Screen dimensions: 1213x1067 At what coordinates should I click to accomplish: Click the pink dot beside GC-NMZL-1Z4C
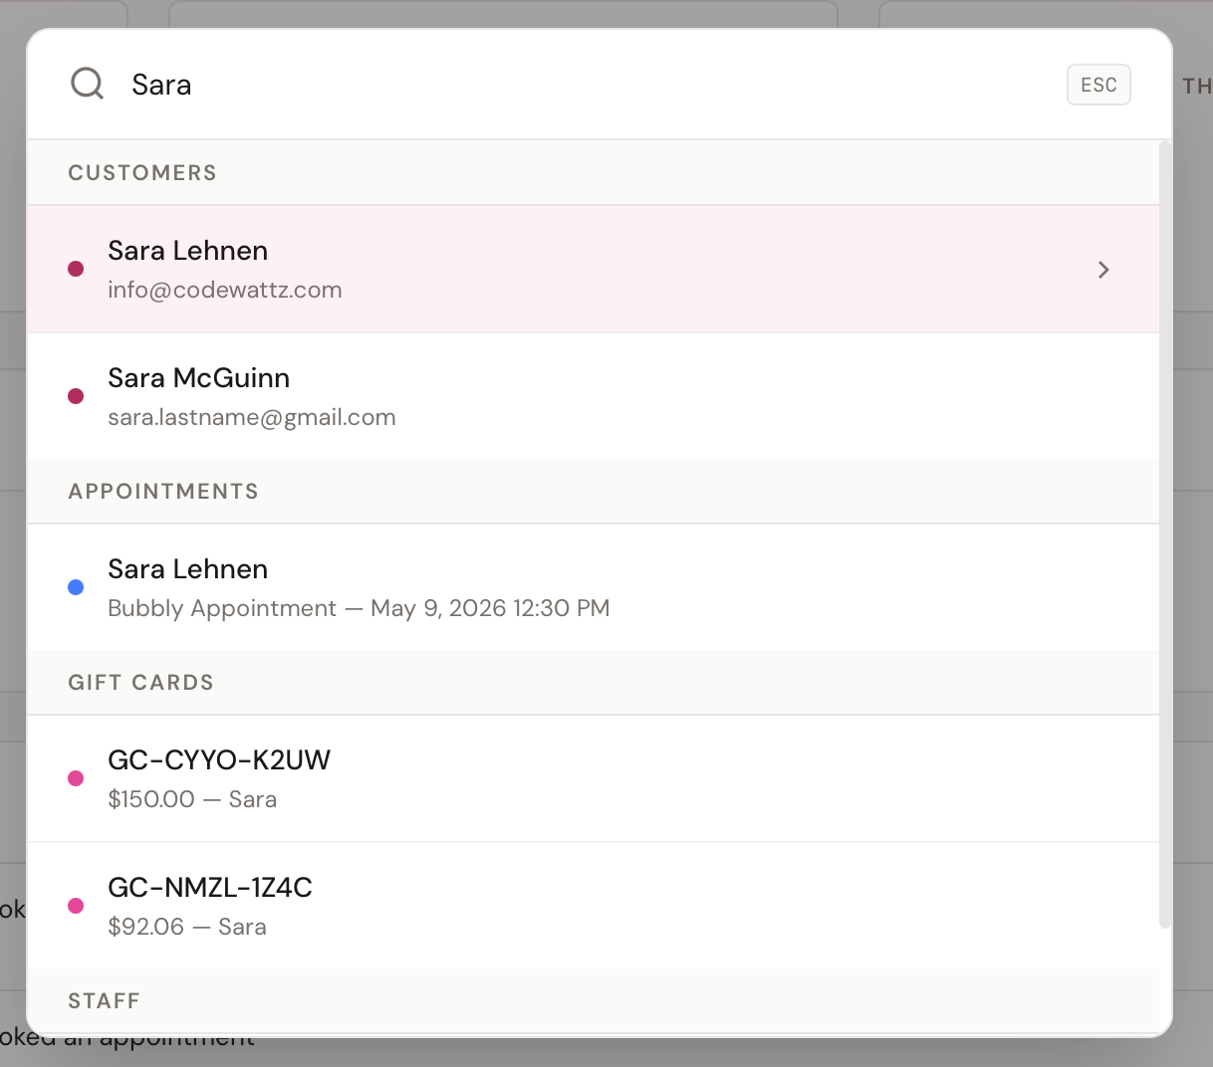(x=76, y=906)
